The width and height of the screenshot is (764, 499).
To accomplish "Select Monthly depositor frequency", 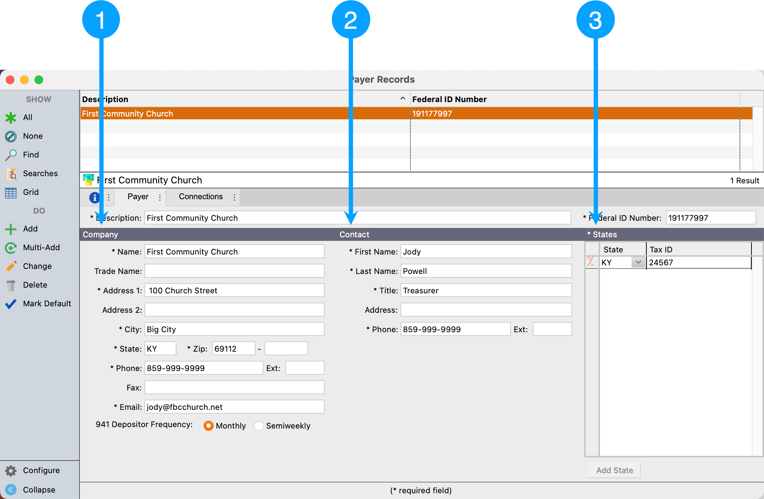I will tap(209, 426).
